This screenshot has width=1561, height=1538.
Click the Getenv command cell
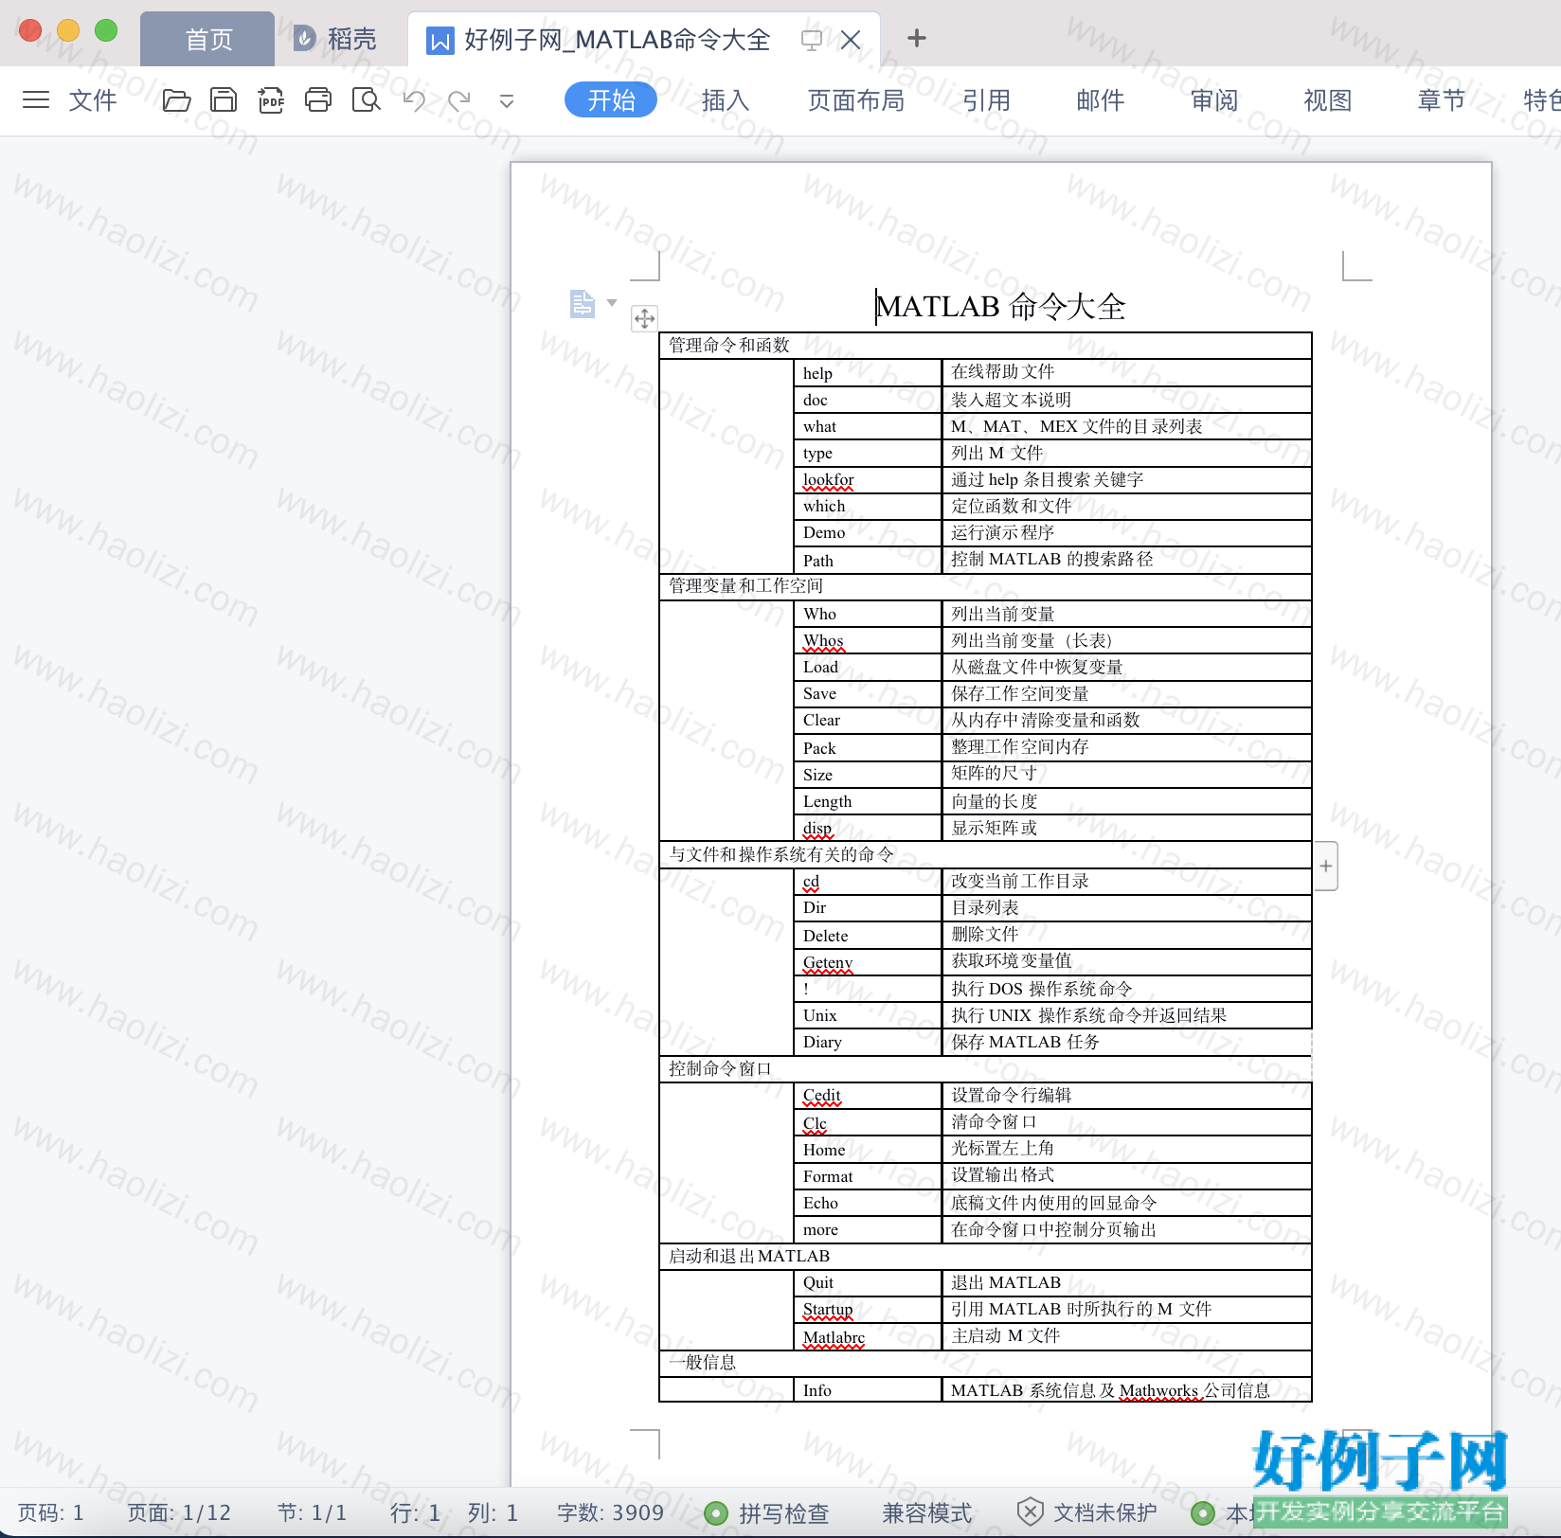click(868, 962)
